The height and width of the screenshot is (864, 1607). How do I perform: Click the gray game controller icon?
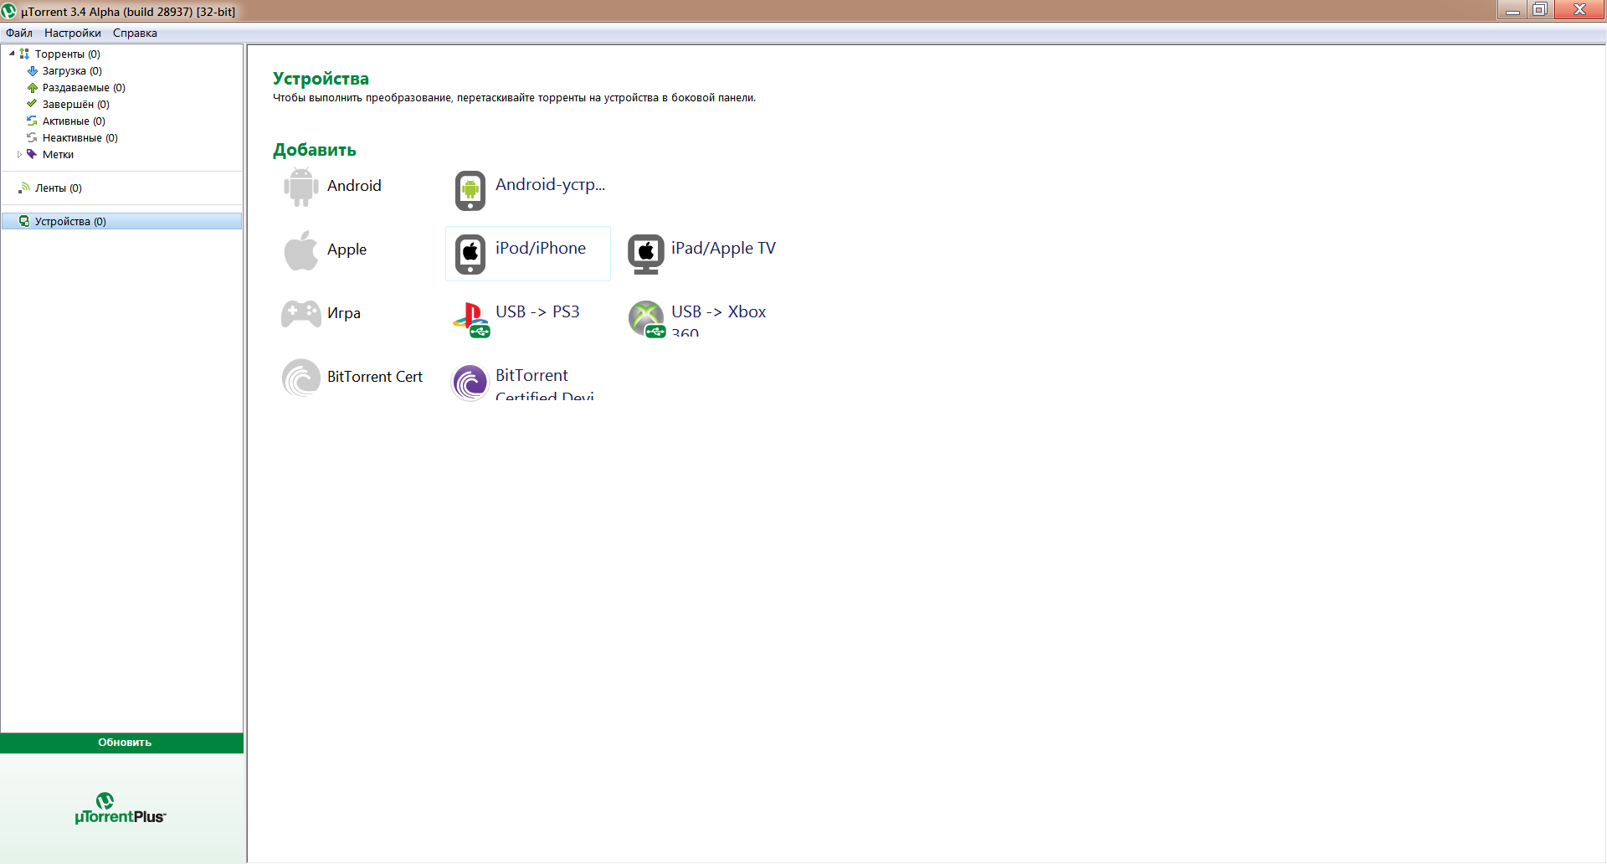300,314
